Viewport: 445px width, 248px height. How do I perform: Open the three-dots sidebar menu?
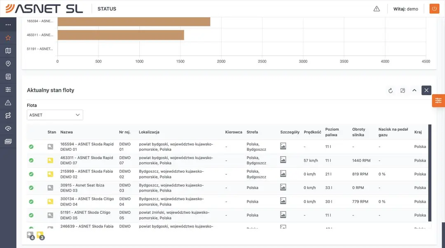coord(8,25)
